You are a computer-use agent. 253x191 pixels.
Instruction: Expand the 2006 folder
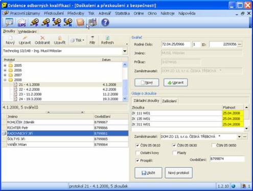click(x=5, y=70)
